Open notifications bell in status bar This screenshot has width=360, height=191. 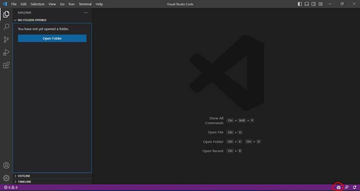click(x=354, y=188)
